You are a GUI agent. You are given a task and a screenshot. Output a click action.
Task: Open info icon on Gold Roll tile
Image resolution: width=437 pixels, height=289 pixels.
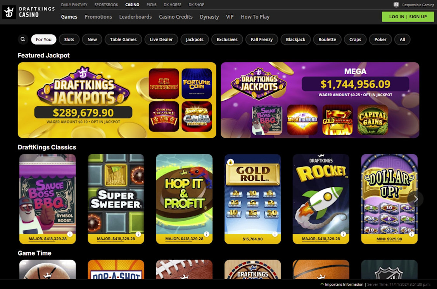275,234
